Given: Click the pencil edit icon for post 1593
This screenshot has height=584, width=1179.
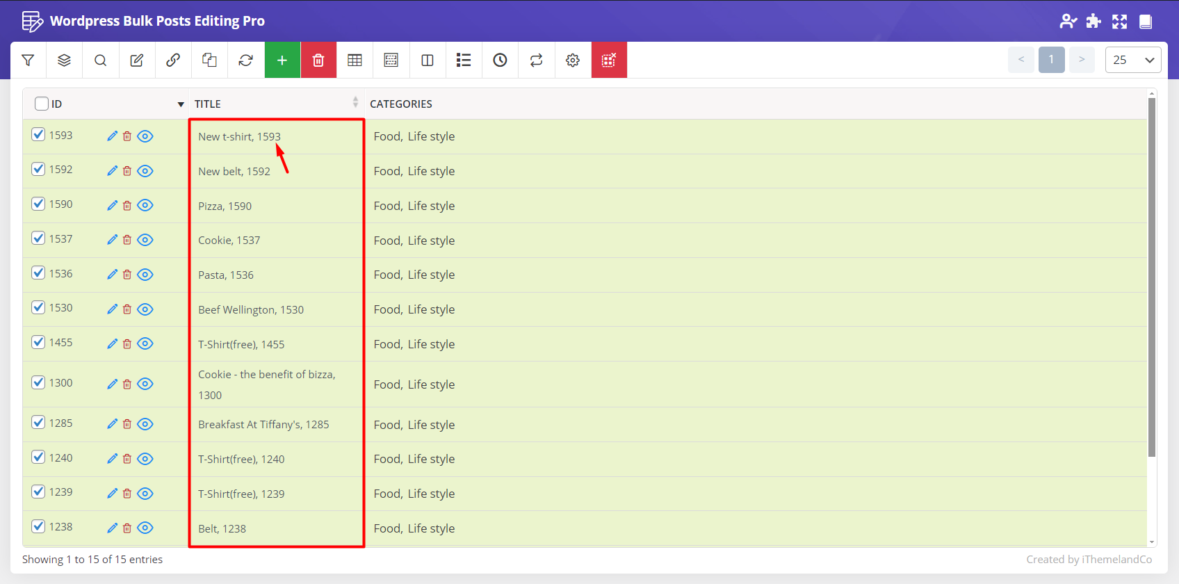Looking at the screenshot, I should pos(112,136).
